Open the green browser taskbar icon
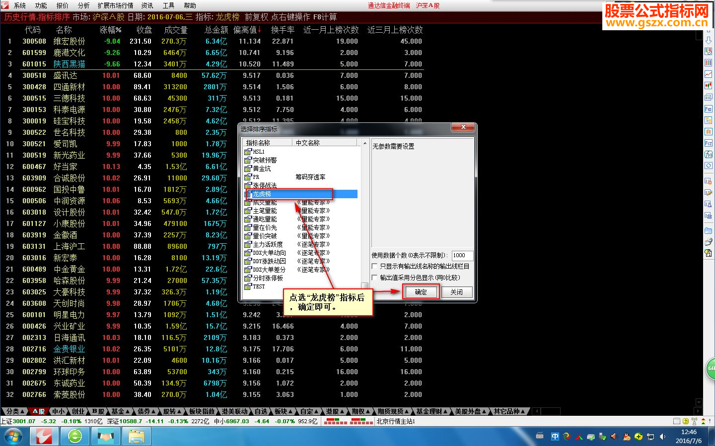Viewport: 715px width, 446px height. click(x=75, y=437)
